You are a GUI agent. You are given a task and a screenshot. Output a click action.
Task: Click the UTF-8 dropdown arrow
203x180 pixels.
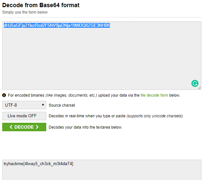(x=43, y=105)
